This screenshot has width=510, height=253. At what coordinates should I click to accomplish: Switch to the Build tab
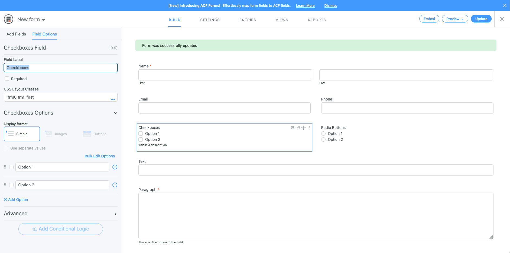tap(175, 20)
